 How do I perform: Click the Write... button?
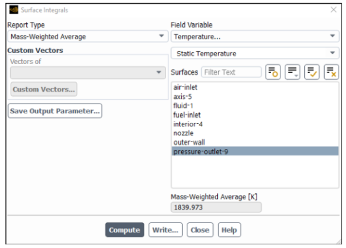(166, 230)
